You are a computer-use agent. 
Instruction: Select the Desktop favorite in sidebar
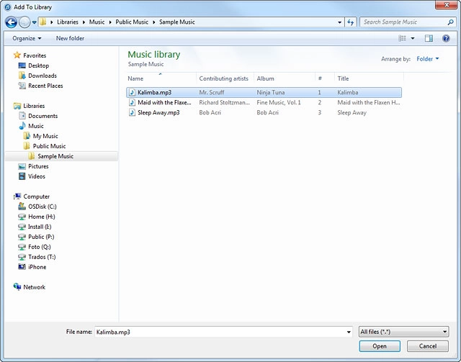[x=38, y=65]
